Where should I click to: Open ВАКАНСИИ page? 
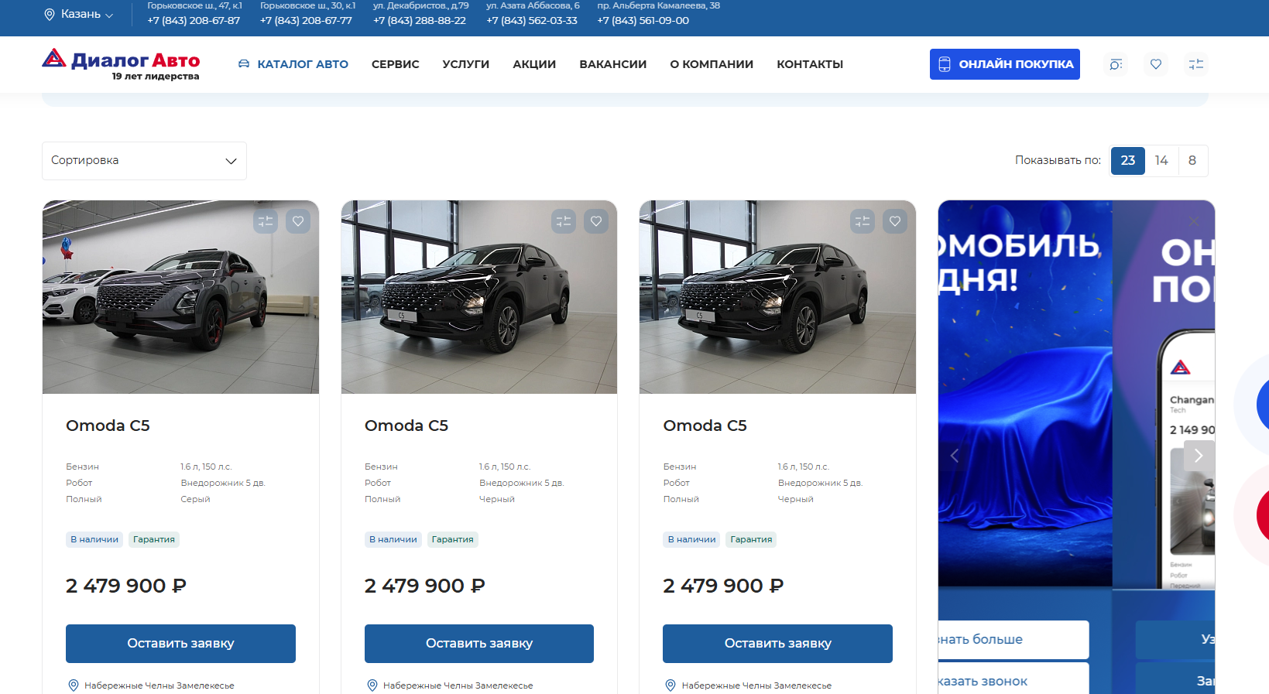point(613,64)
